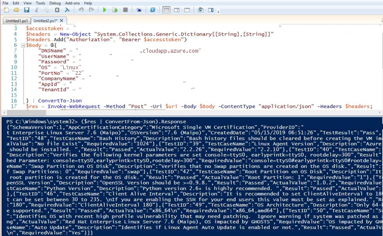Click "AppId" key on line 13
The height and width of the screenshot is (236, 383).
coord(49,84)
